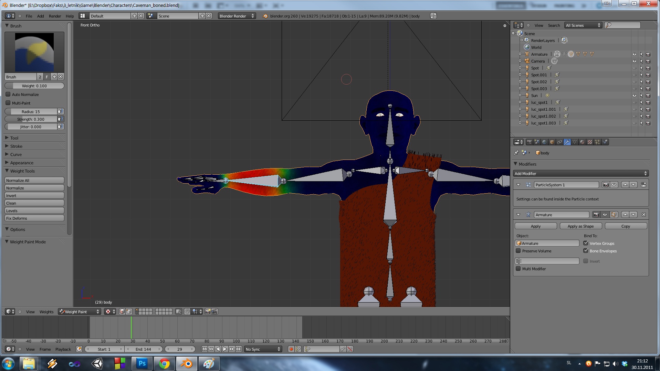Open the File menu
This screenshot has width=660, height=371.
[29, 16]
